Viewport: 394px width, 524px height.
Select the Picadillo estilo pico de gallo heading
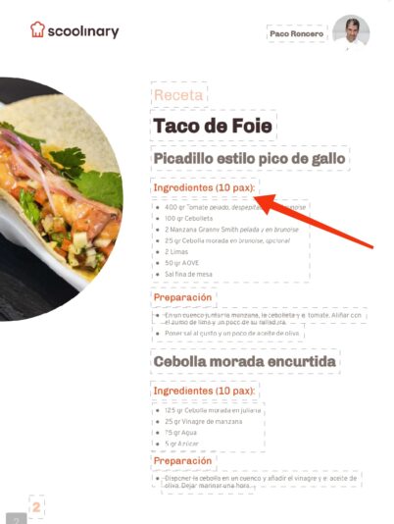coord(249,158)
